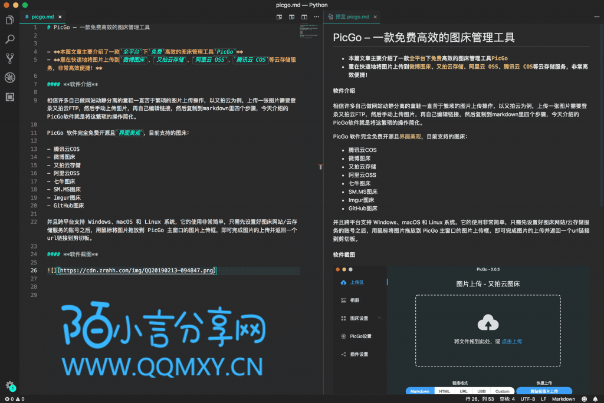This screenshot has width=604, height=403.
Task: Change indentation via 空格: 4
Action: pyautogui.click(x=507, y=399)
